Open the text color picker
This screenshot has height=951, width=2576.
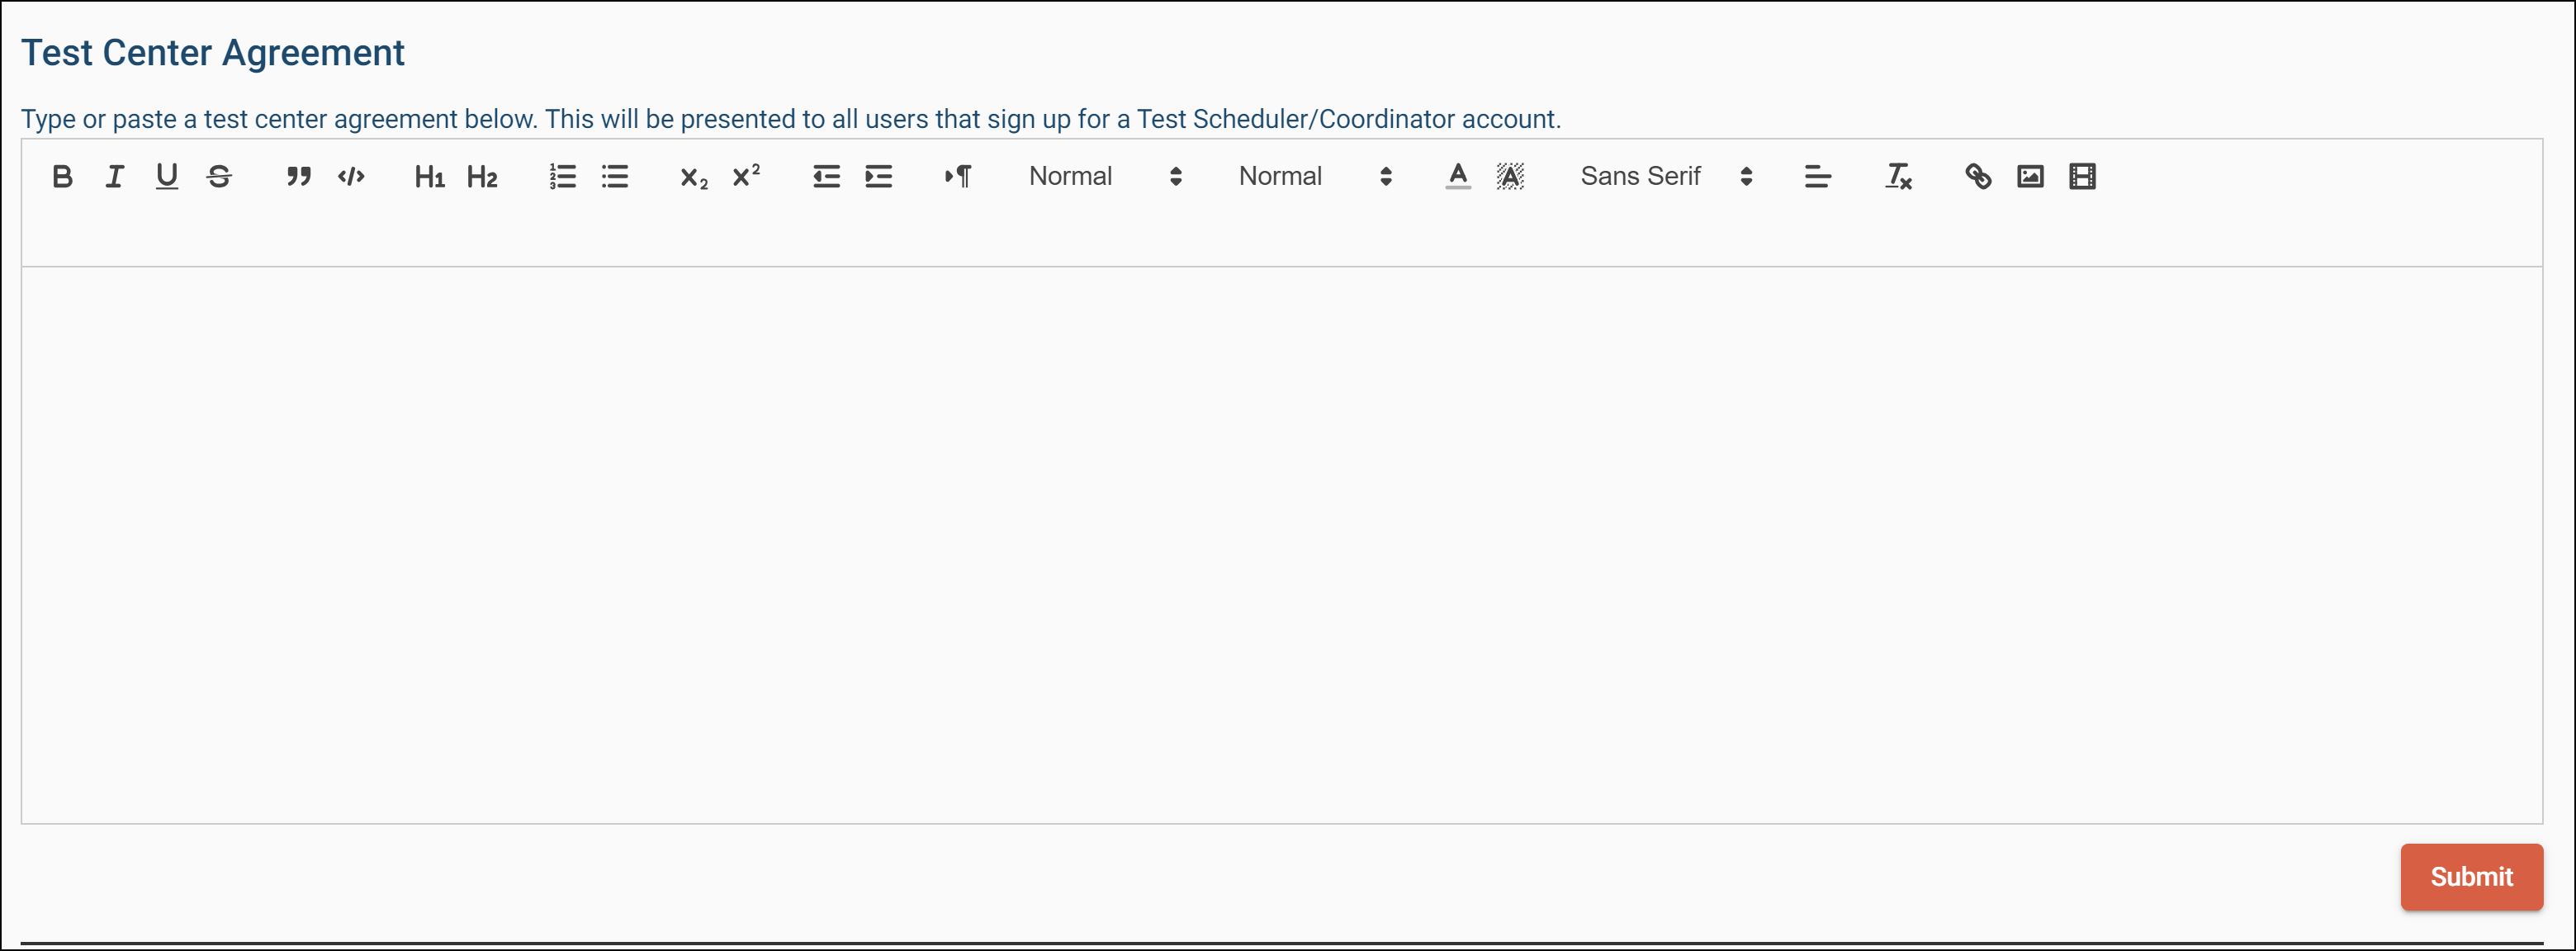click(x=1458, y=177)
